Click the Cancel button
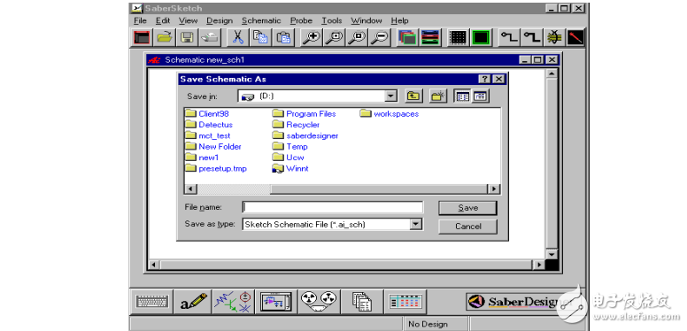 [x=468, y=227]
